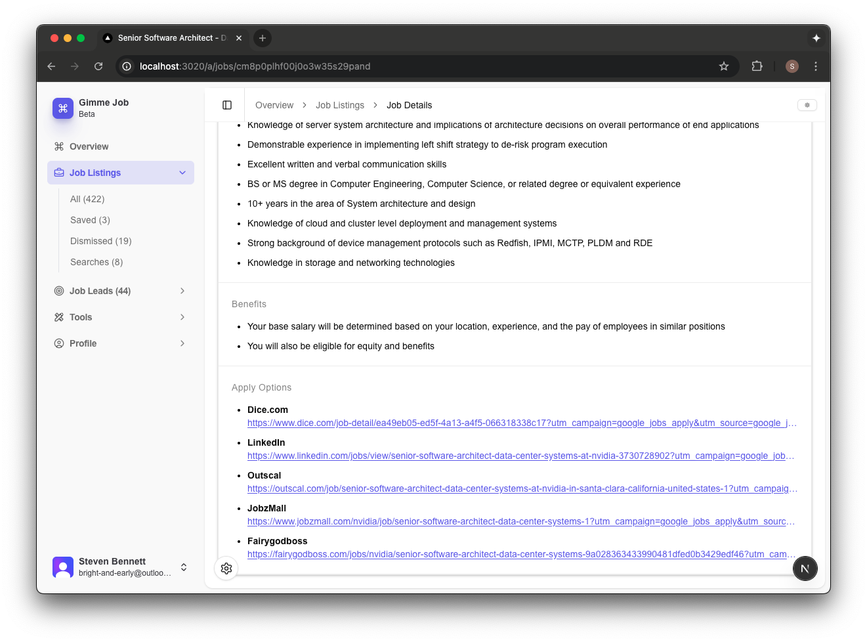Viewport: 867px width, 642px height.
Task: Open the account switcher arrows beside Steven Bennett
Action: [184, 567]
